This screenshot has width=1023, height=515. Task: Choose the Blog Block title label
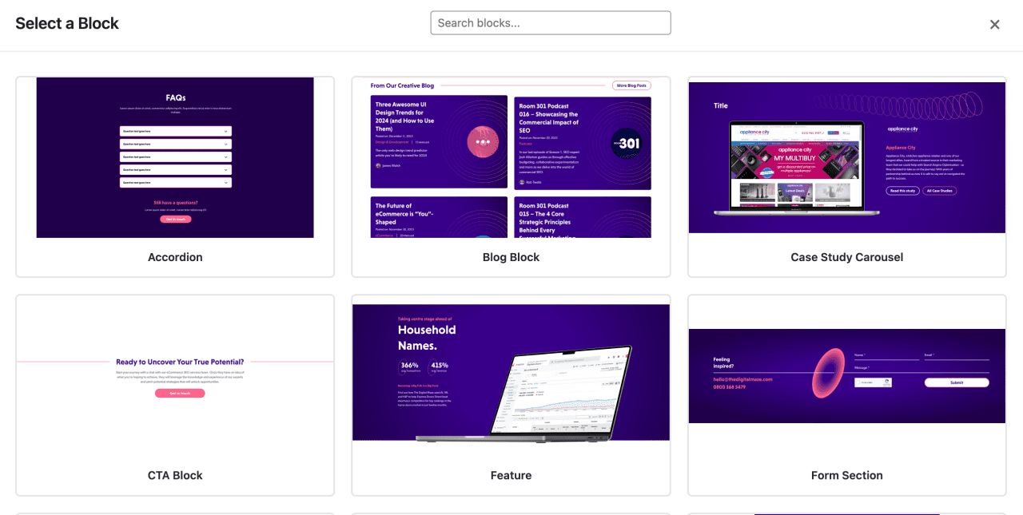(x=511, y=257)
